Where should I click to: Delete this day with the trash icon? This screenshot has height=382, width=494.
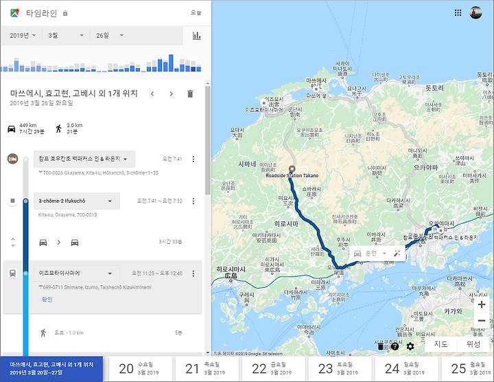[x=190, y=93]
